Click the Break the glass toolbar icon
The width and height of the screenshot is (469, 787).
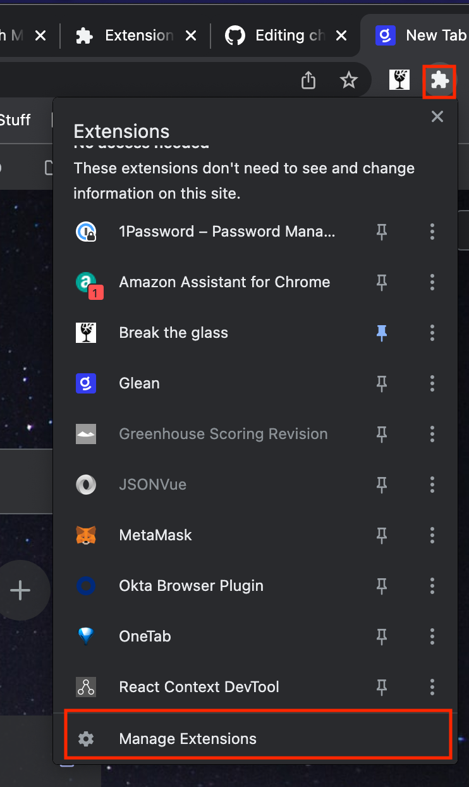(399, 80)
